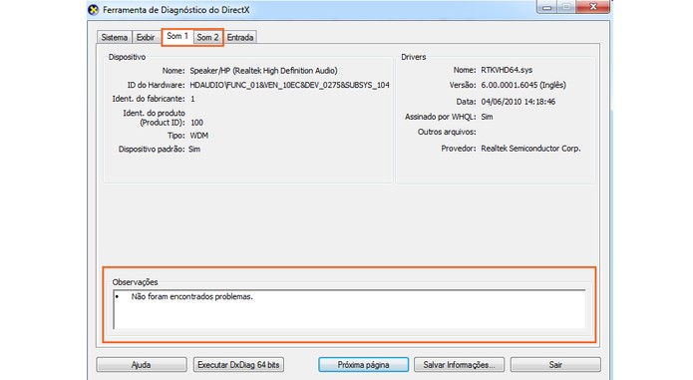
Task: Open the Entrada tab
Action: click(x=240, y=37)
